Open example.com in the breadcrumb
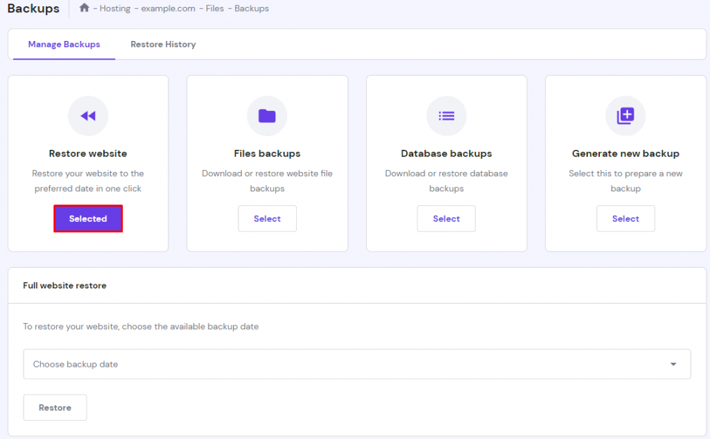 coord(167,9)
